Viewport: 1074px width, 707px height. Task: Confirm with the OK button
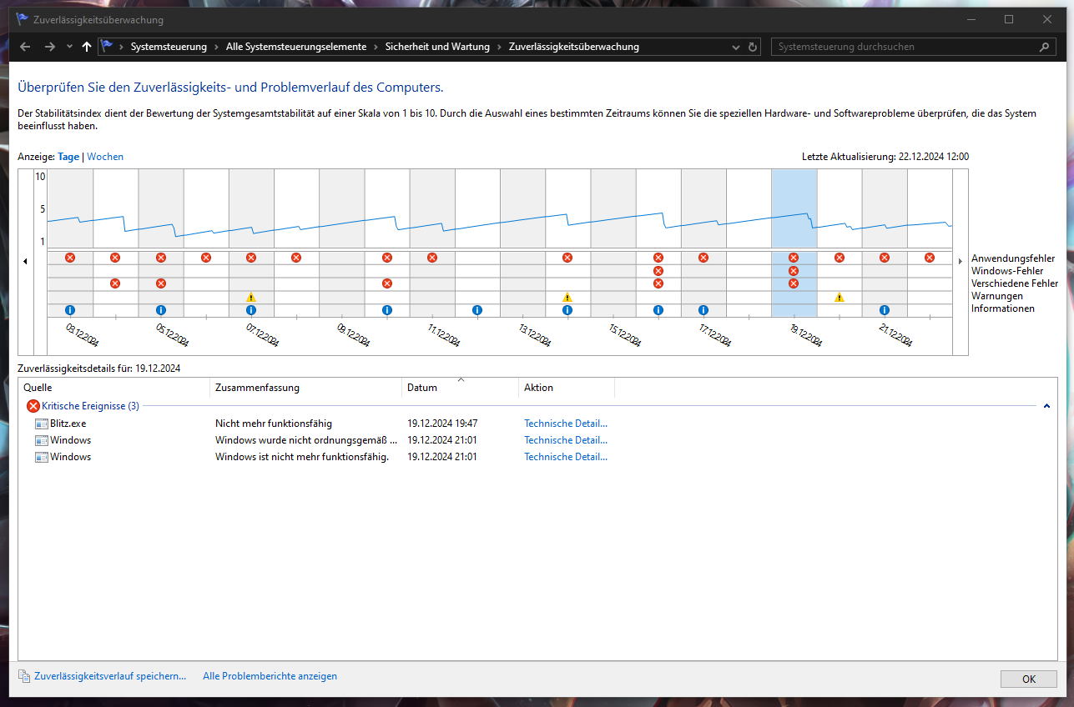1029,679
